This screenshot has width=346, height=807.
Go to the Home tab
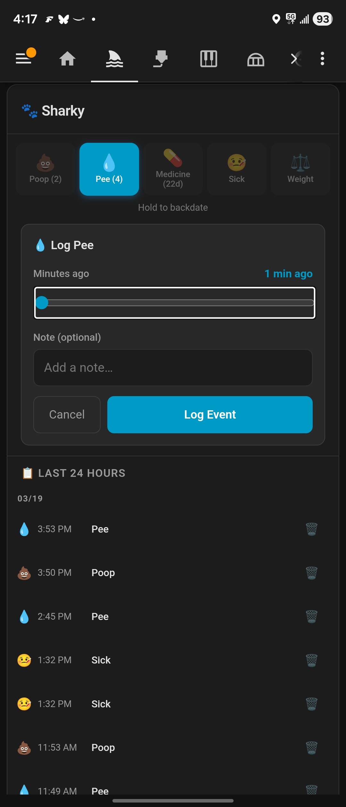67,59
